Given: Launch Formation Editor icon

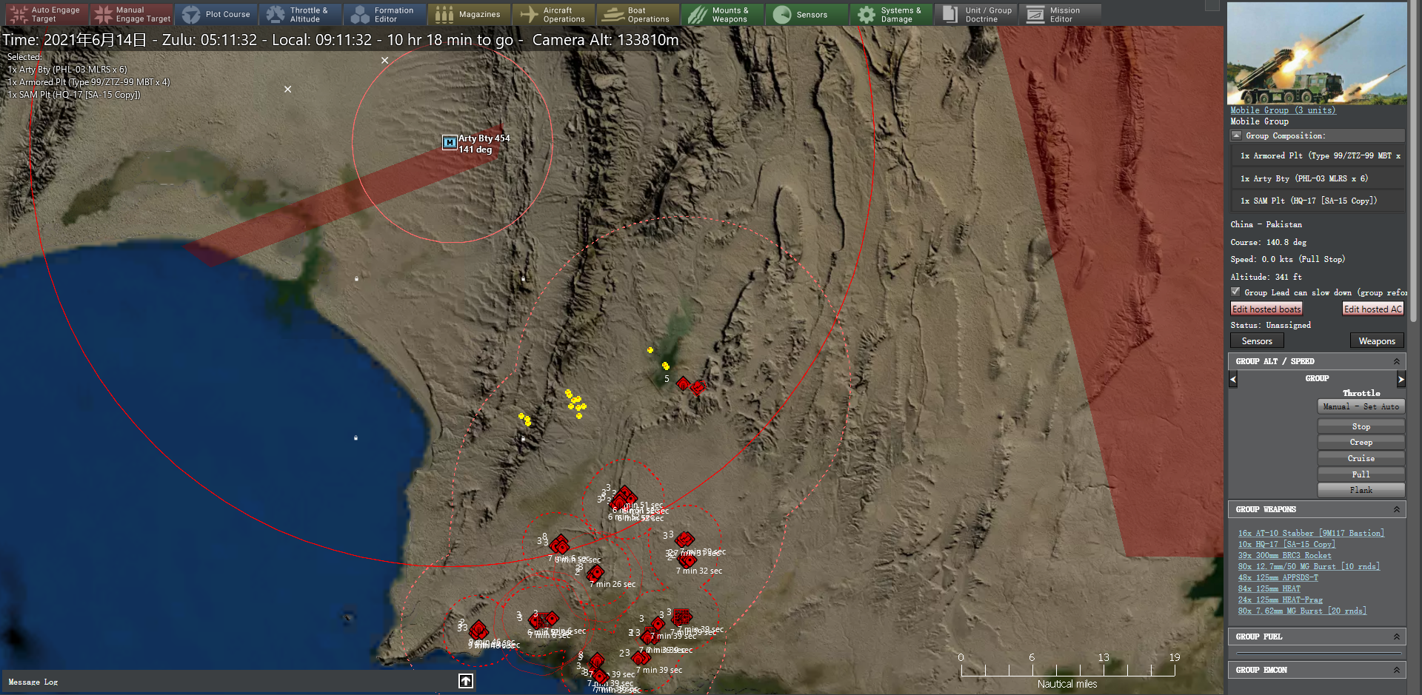Looking at the screenshot, I should (360, 14).
